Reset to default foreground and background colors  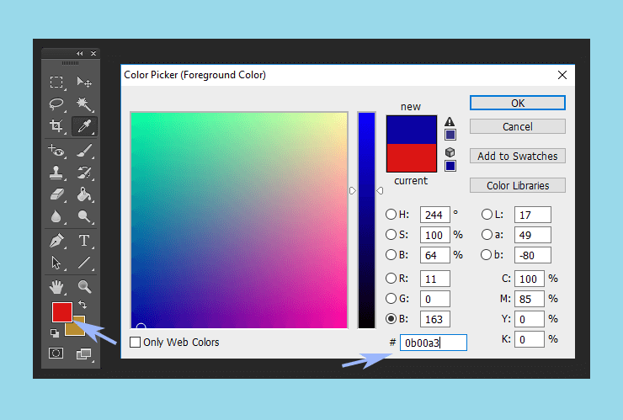click(55, 333)
